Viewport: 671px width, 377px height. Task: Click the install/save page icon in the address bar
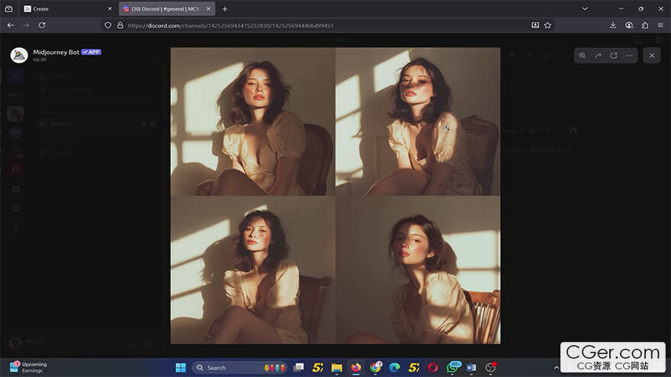[x=535, y=26]
